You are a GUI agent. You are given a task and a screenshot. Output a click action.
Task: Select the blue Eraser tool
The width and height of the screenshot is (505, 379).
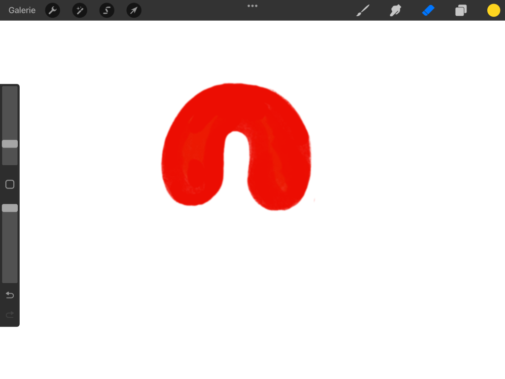[428, 10]
